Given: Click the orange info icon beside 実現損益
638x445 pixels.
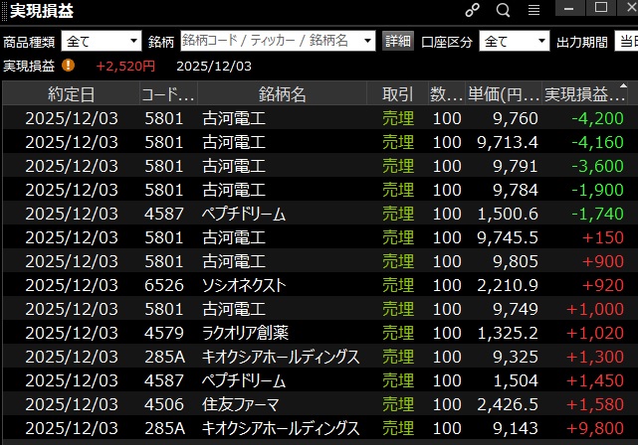Looking at the screenshot, I should (68, 66).
